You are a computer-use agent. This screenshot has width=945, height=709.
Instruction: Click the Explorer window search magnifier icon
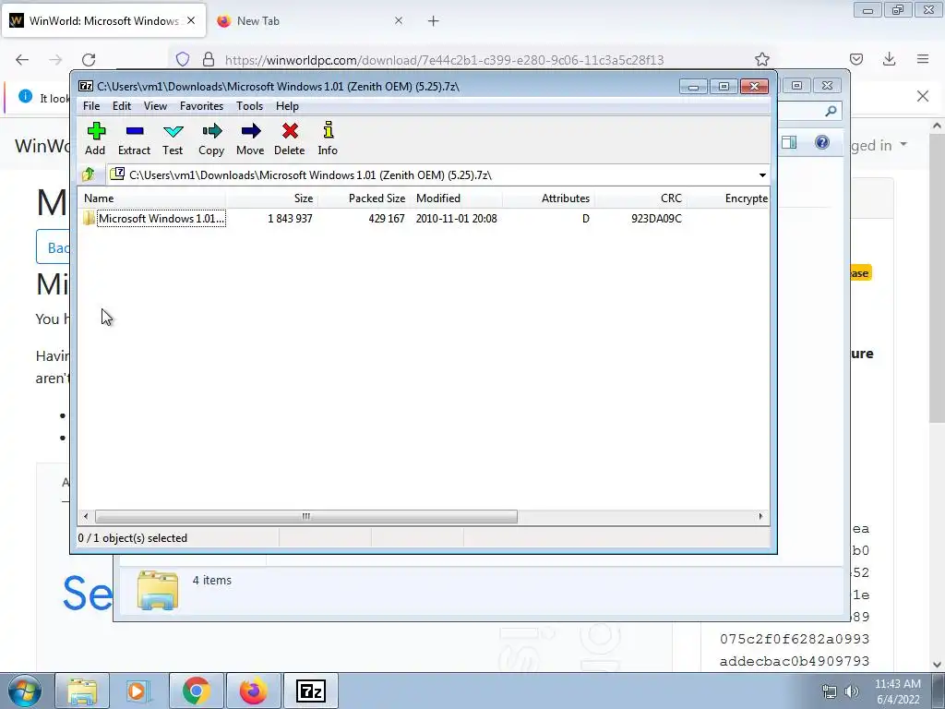point(831,111)
